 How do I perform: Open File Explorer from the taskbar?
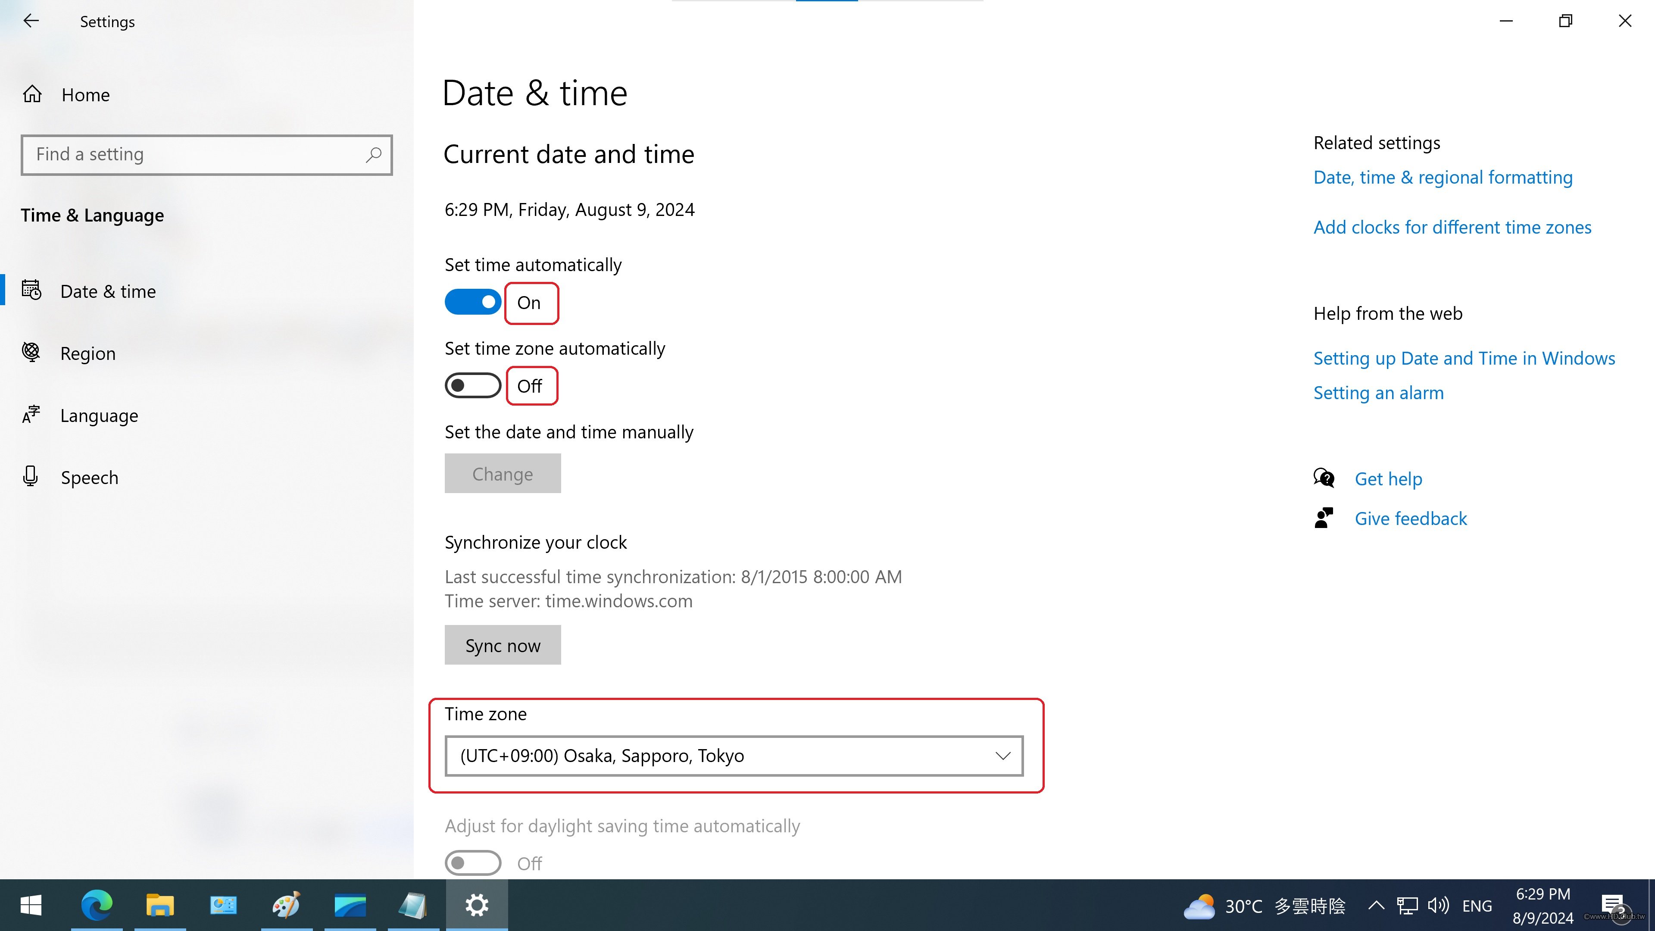[x=159, y=905]
